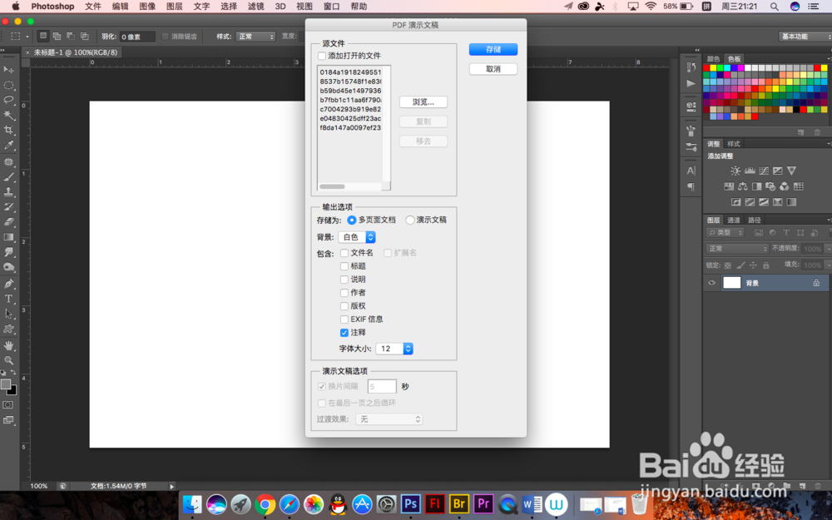Open the 过渡效果 dropdown
Image resolution: width=832 pixels, height=520 pixels.
point(389,418)
